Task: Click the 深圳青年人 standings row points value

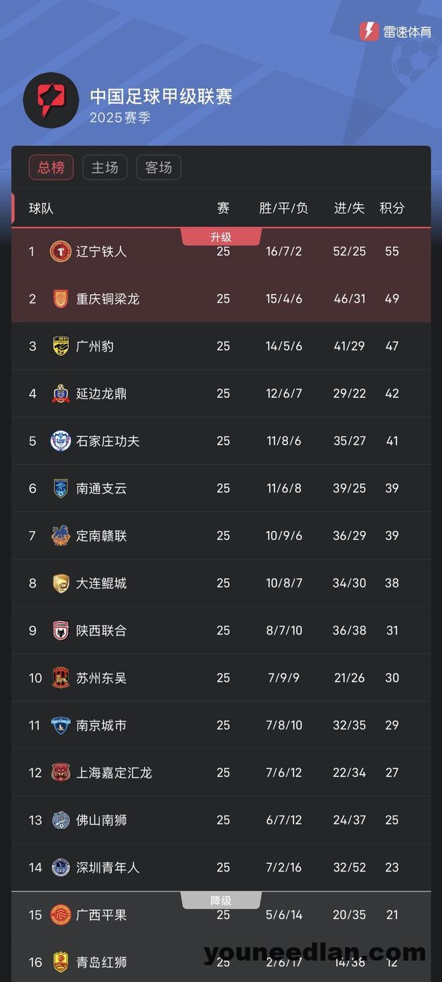Action: coord(392,867)
